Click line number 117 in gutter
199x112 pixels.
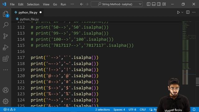(21, 58)
